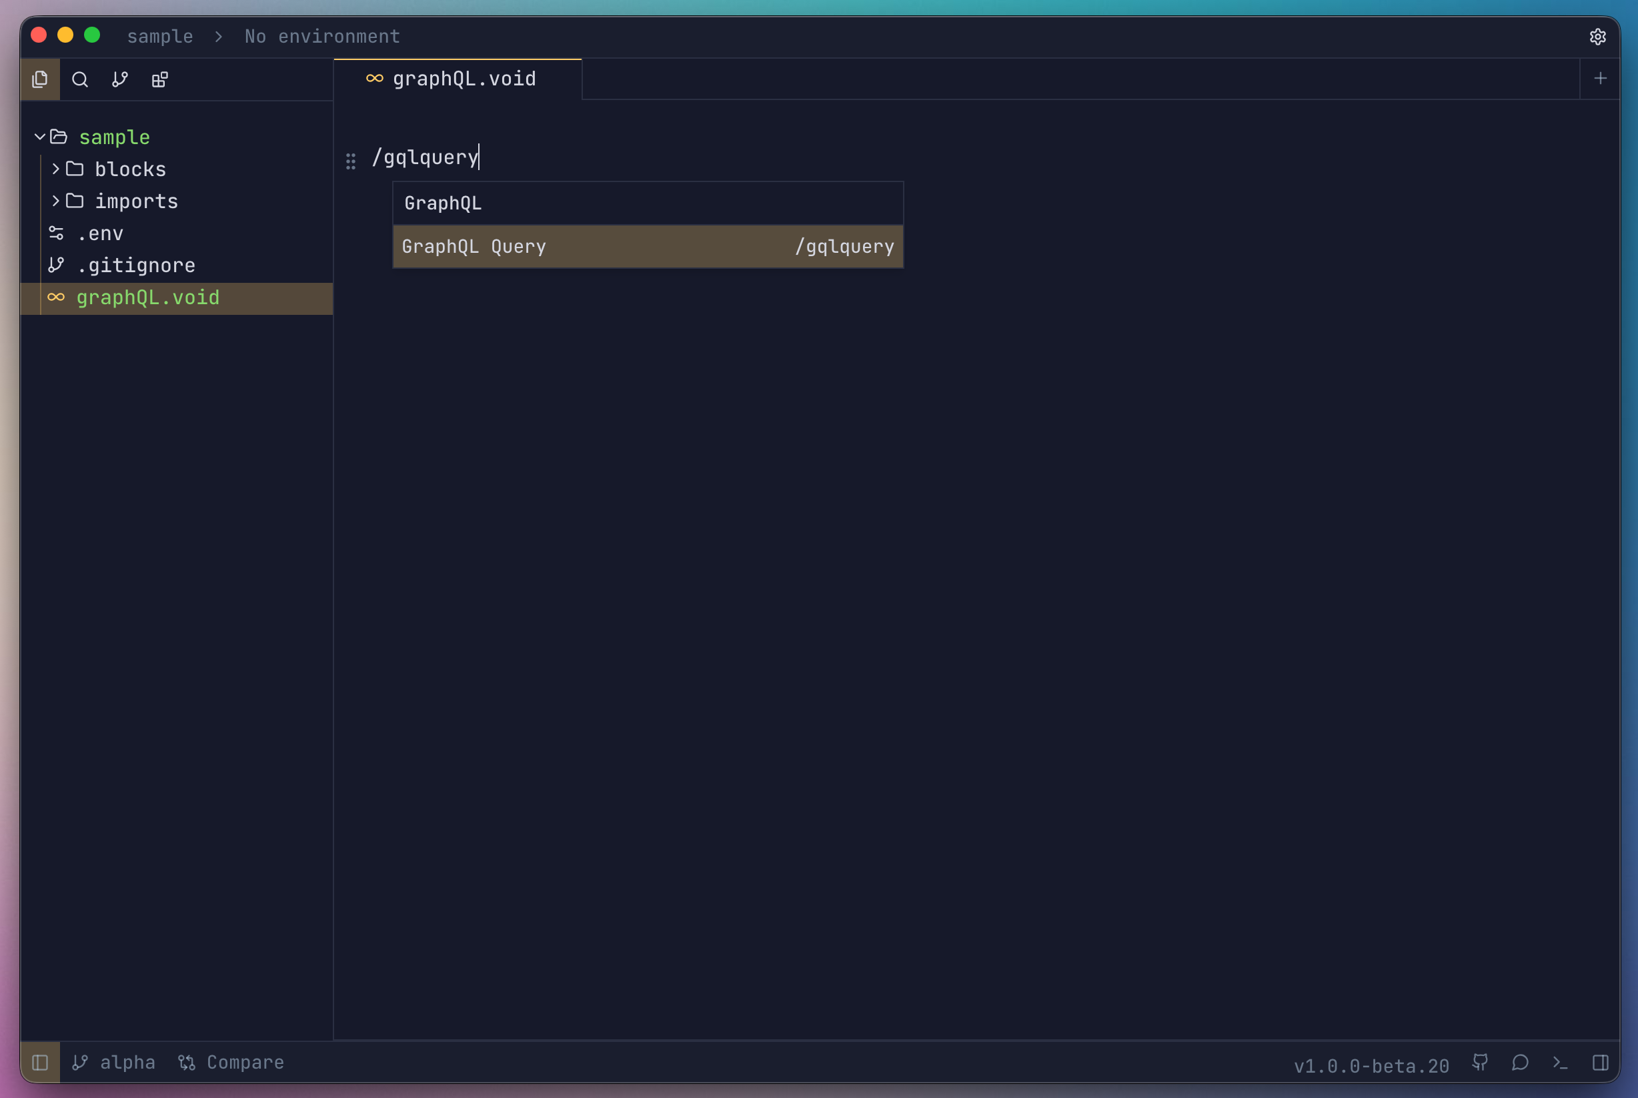Open the blocks/modules panel icon

point(159,79)
